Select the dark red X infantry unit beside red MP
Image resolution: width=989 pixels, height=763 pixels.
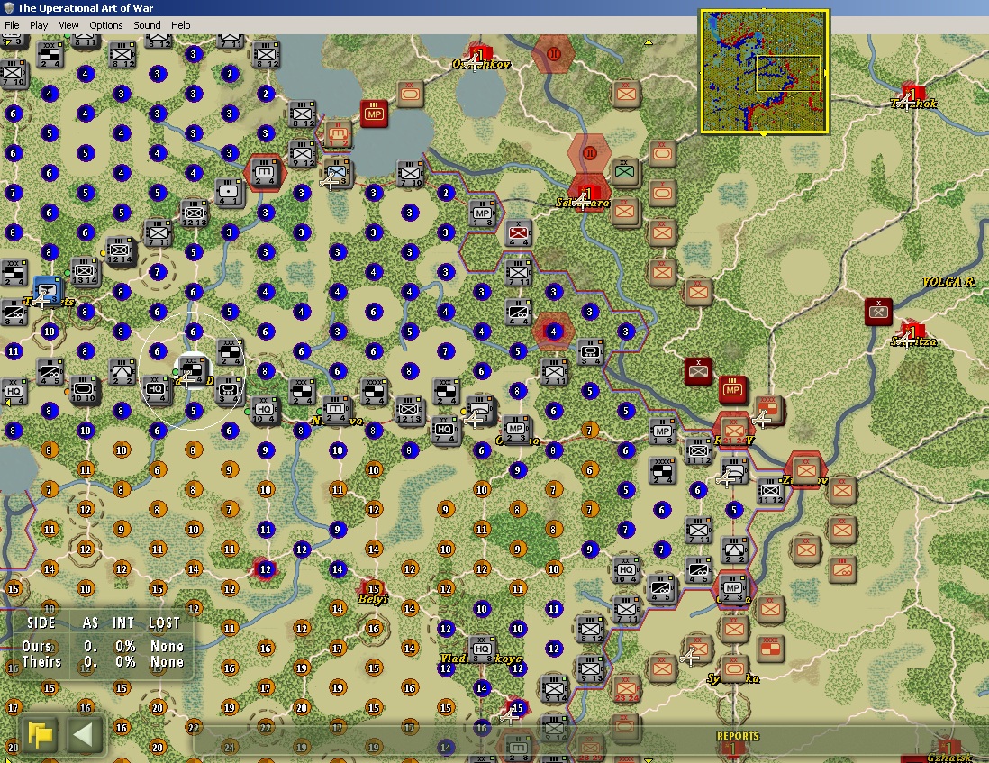click(x=697, y=370)
